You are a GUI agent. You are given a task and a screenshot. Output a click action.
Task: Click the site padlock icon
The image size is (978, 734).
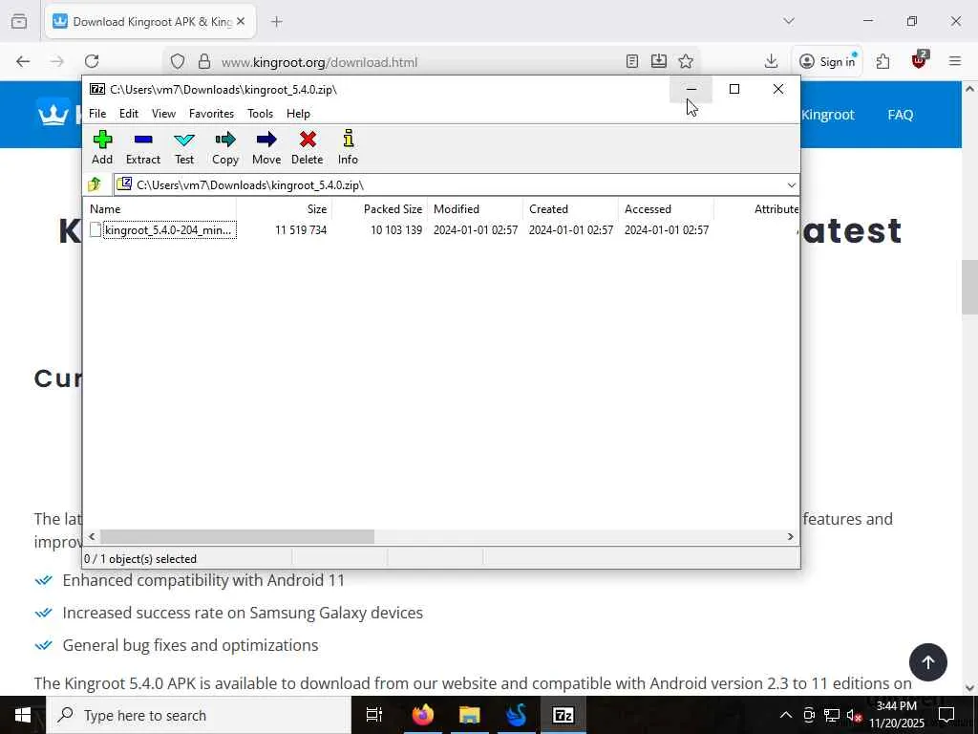click(204, 61)
